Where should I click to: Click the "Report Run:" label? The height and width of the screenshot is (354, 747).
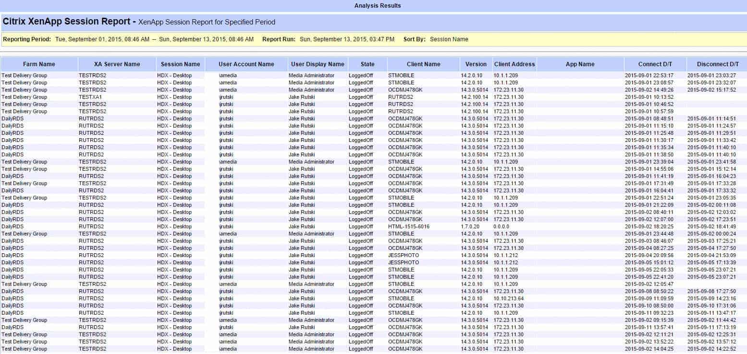point(279,39)
